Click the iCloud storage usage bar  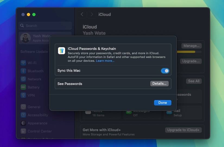[189, 52]
